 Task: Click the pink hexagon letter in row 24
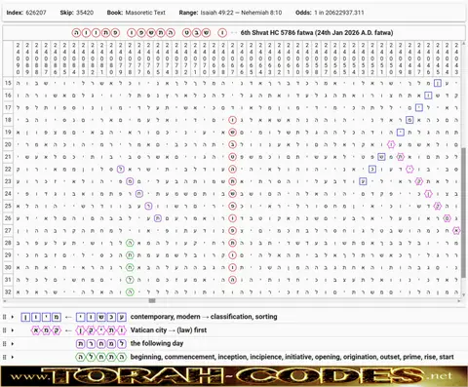[x=429, y=194]
